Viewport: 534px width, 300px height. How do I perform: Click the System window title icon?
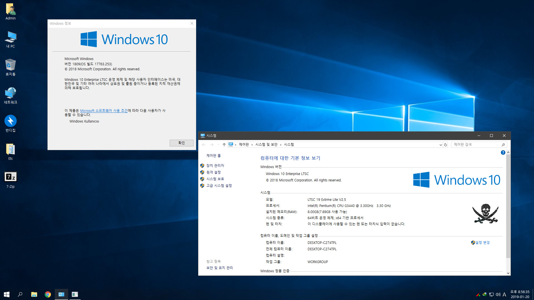(x=203, y=136)
